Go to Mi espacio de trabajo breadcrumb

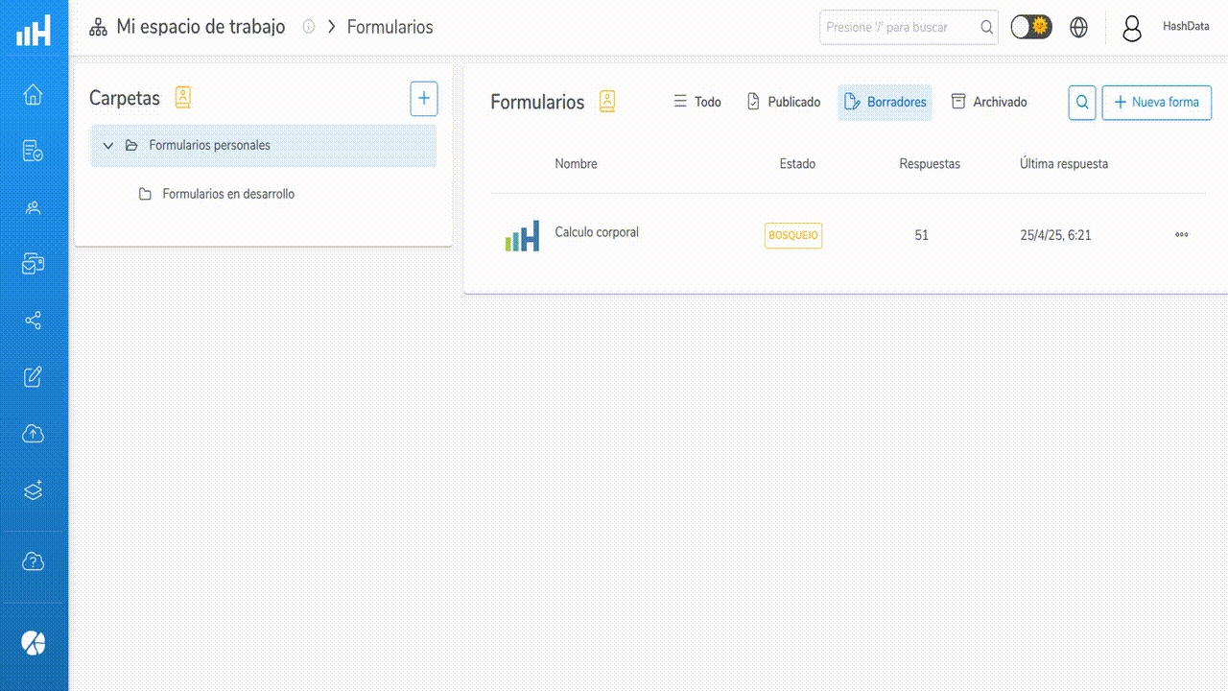point(201,27)
